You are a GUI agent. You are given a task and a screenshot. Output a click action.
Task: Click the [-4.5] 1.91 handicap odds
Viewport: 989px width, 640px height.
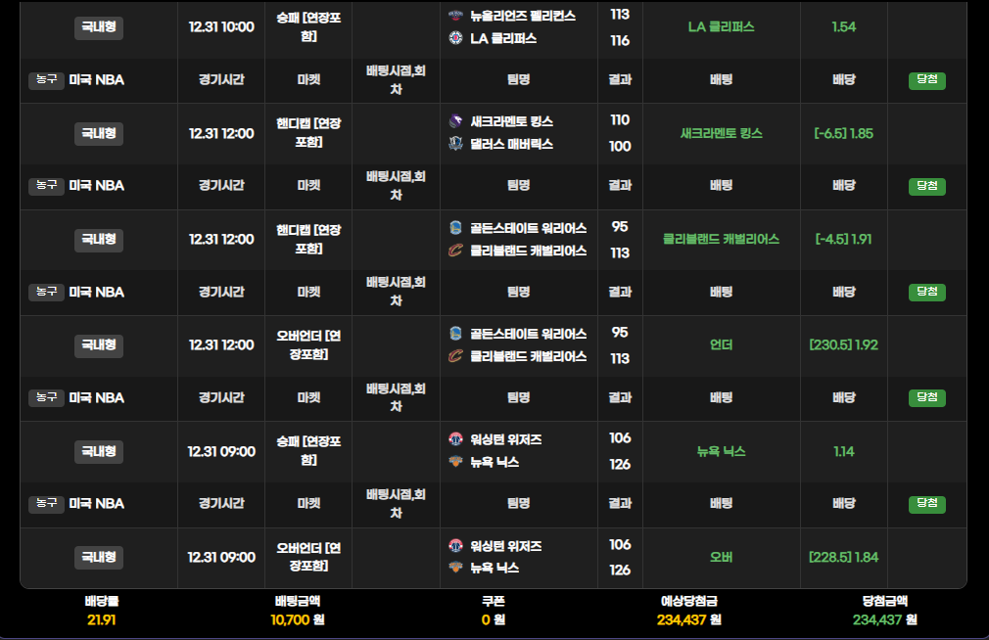pos(843,239)
